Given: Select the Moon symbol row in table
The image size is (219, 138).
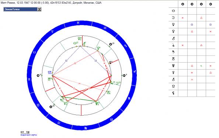Looking at the screenshot, I should 173,18.
